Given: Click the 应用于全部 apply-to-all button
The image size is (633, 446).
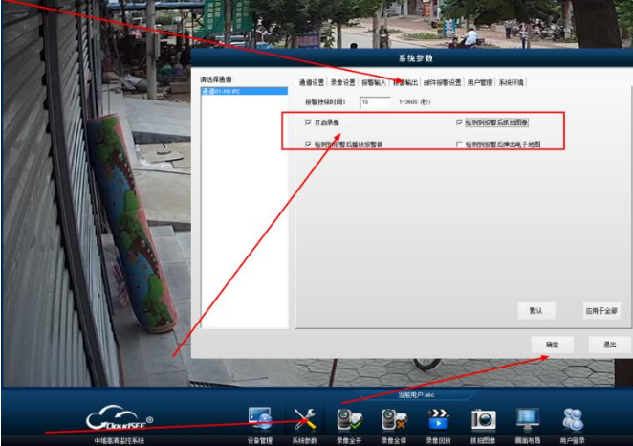Looking at the screenshot, I should (x=601, y=310).
